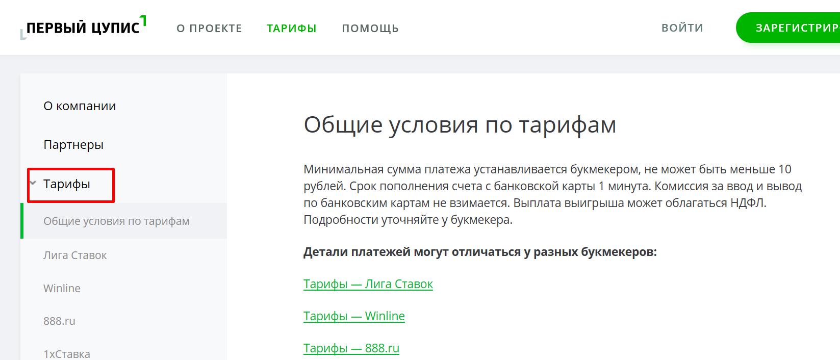This screenshot has width=840, height=360.
Task: Open the О ПРОЕКТЕ menu item
Action: (209, 29)
